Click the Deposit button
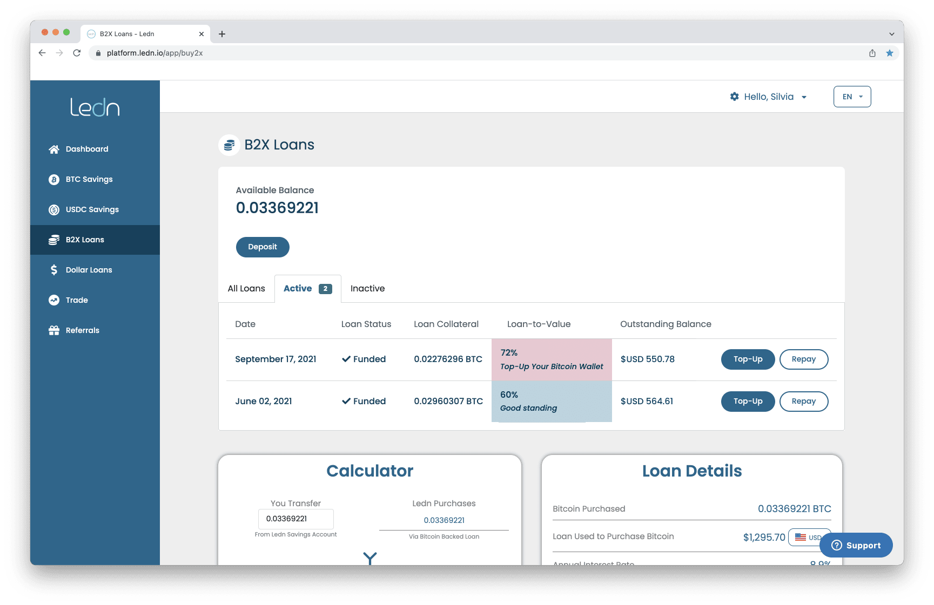The image size is (934, 605). (263, 247)
